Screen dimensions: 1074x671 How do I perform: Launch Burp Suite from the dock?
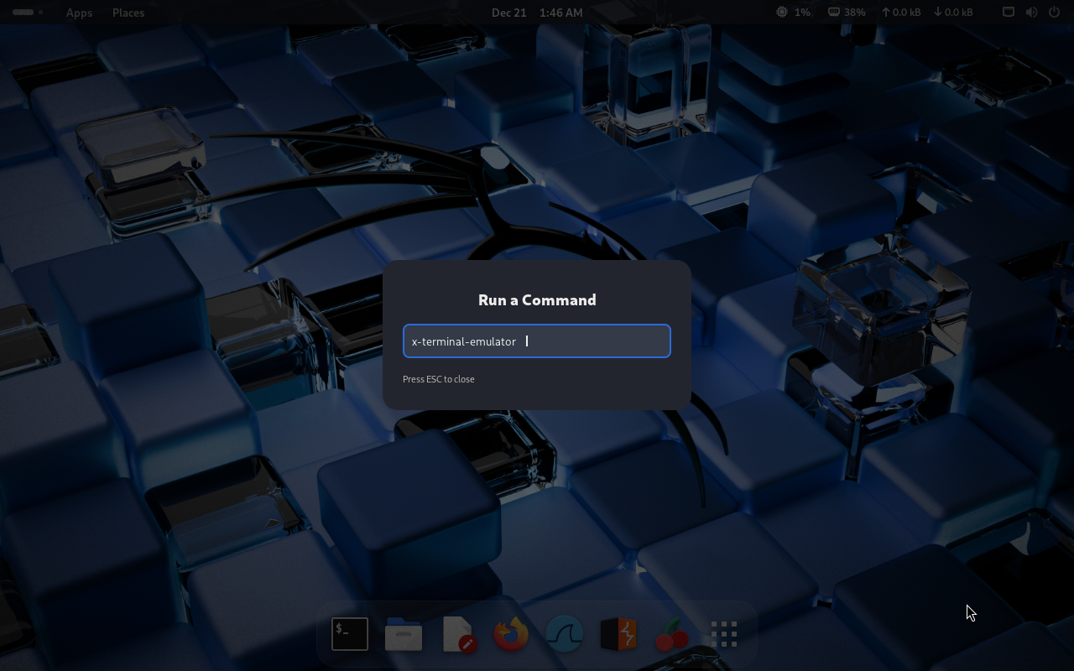[618, 634]
